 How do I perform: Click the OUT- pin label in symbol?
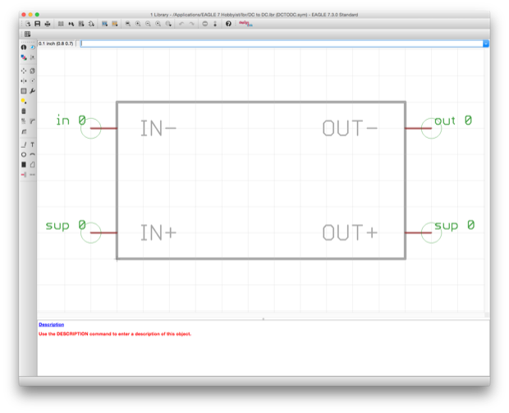[350, 128]
